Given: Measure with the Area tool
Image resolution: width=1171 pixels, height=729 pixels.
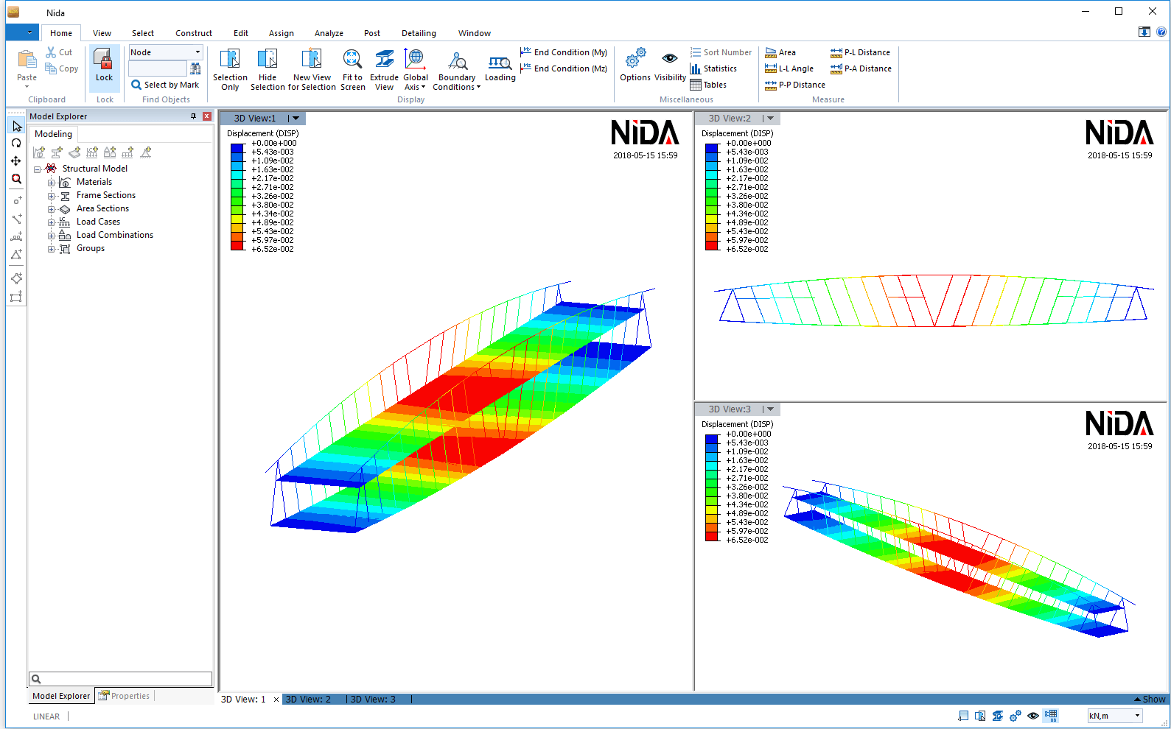Looking at the screenshot, I should click(x=780, y=52).
